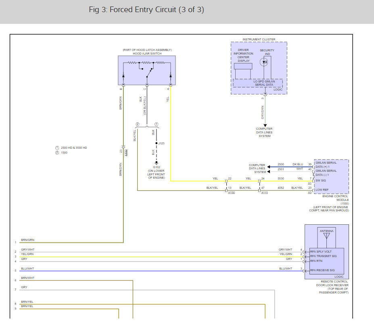The width and height of the screenshot is (374, 327).
Task: Click the (PART OF HOOD LATCH ASSEMBLY) note
Action: [147, 50]
